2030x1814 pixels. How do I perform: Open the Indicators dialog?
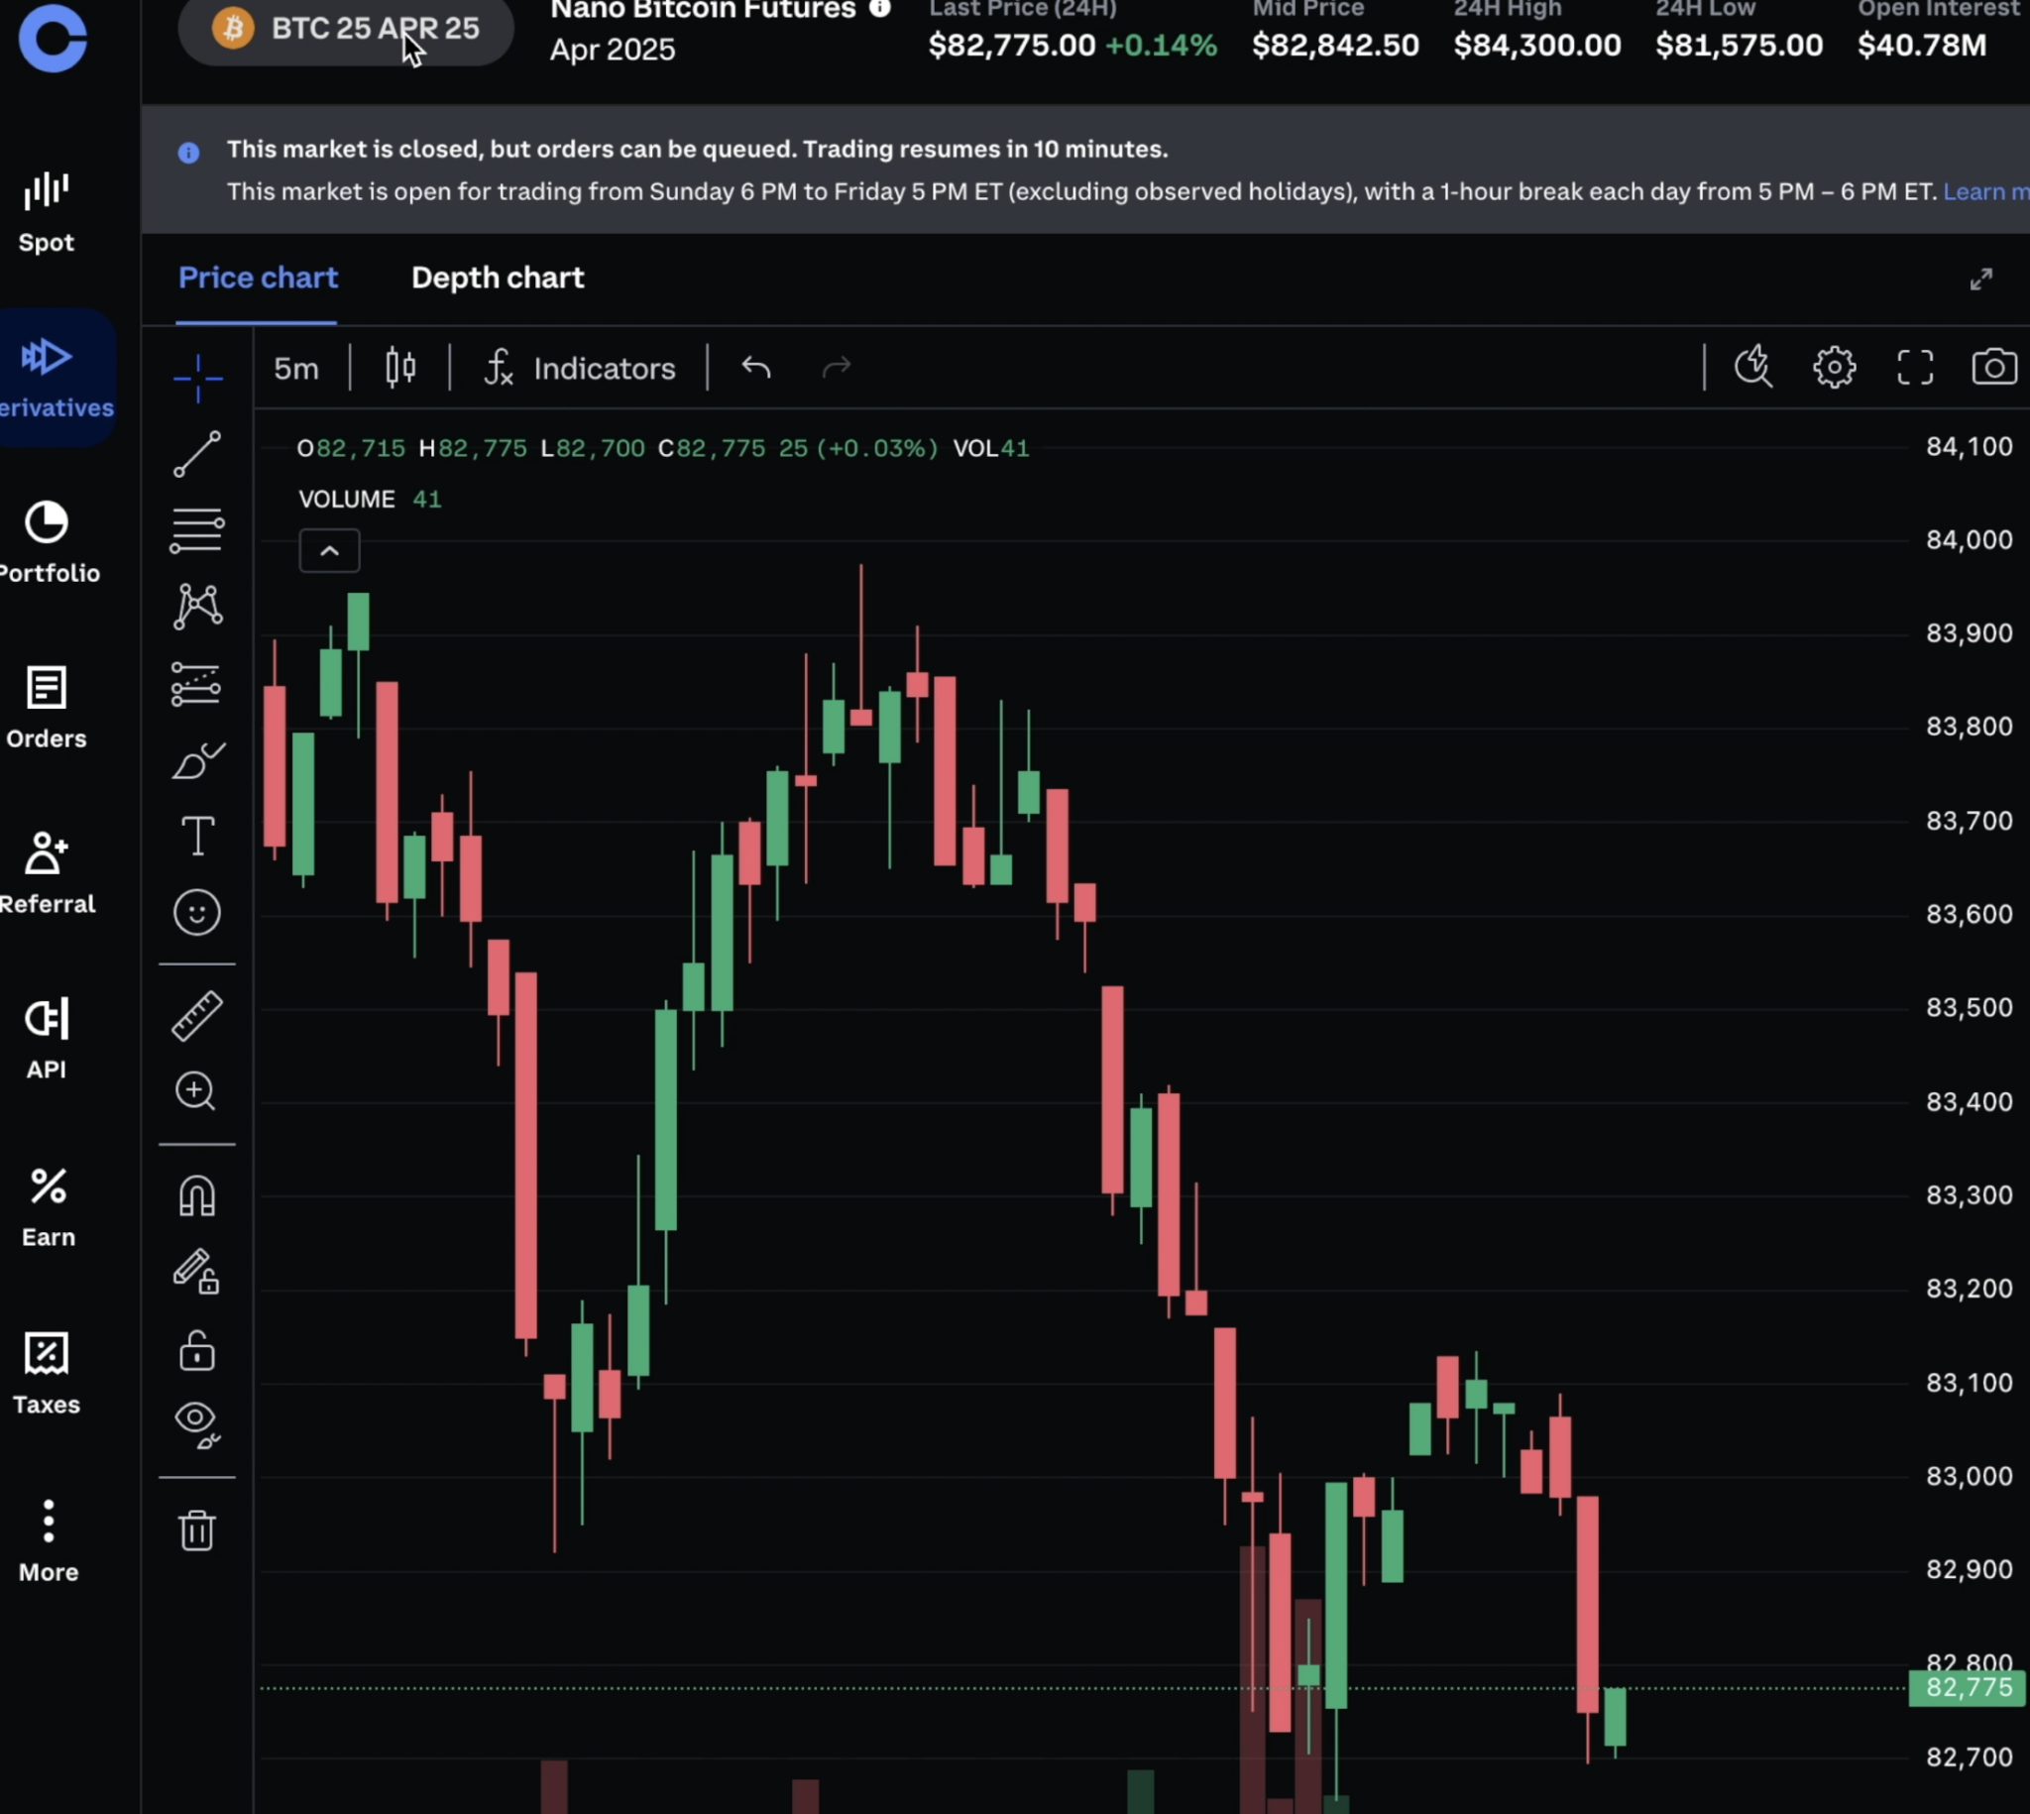(x=579, y=368)
